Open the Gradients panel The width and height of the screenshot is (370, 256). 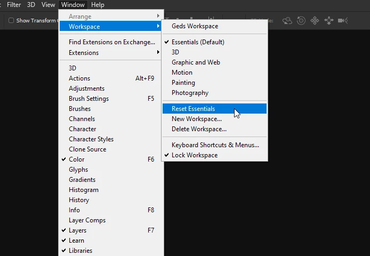point(111,180)
